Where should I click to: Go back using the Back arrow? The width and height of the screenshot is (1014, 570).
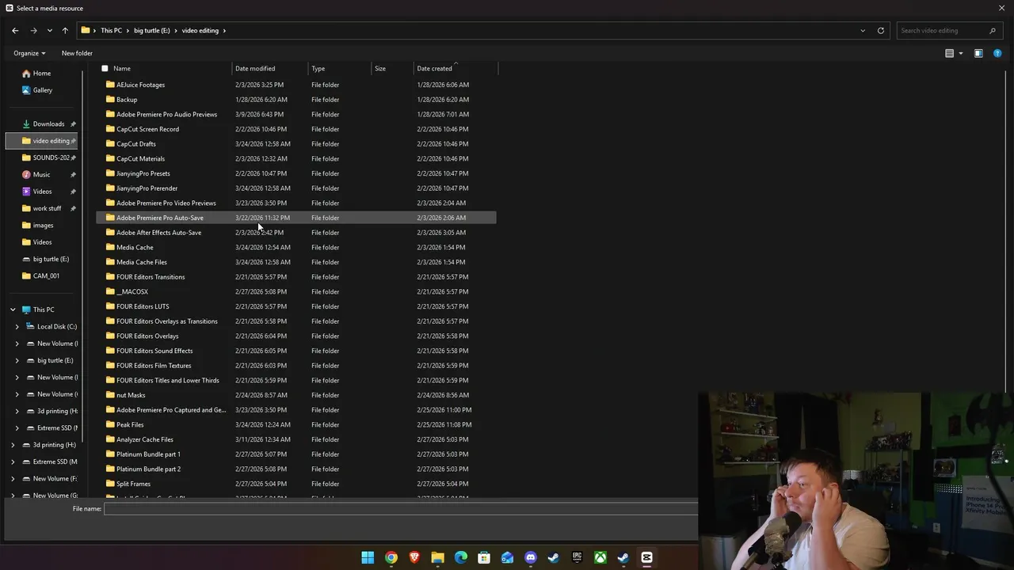pyautogui.click(x=15, y=30)
